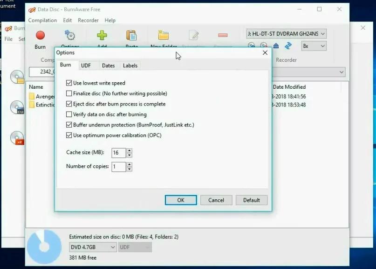This screenshot has width=376, height=269.
Task: Click the Date Modified column header
Action: 289,87
